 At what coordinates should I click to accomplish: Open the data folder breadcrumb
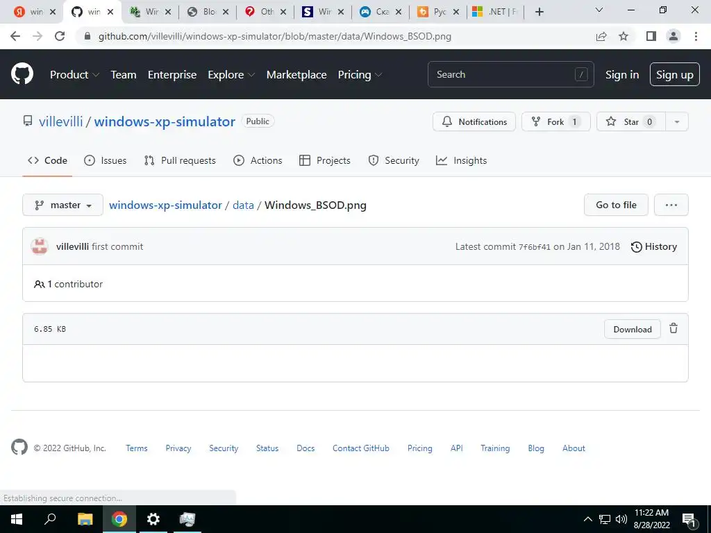243,205
